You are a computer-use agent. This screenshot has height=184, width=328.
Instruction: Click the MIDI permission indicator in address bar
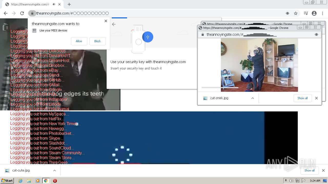point(288,13)
